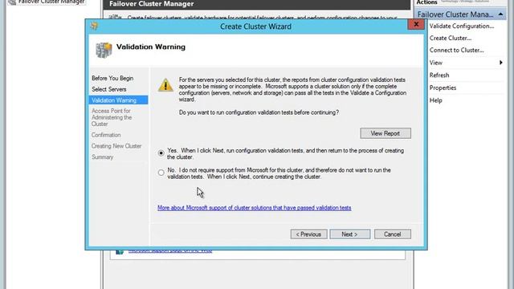Cancel the Create Cluster Wizard
514x289 pixels.
pyautogui.click(x=393, y=234)
